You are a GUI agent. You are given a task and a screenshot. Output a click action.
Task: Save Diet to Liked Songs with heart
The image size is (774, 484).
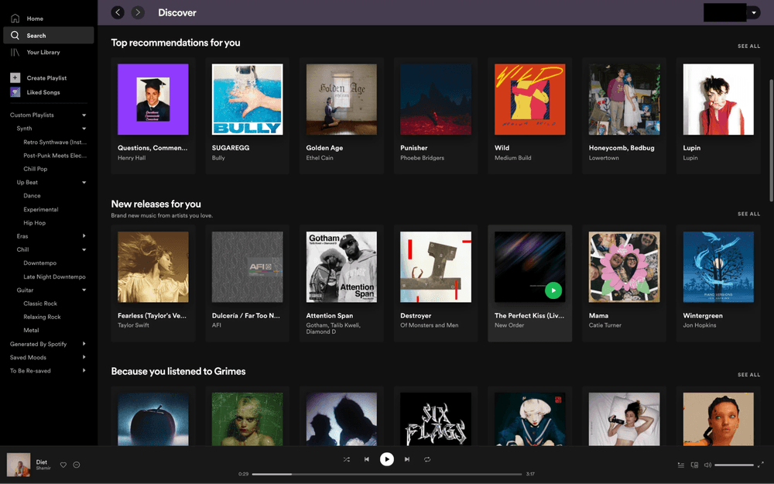(63, 465)
